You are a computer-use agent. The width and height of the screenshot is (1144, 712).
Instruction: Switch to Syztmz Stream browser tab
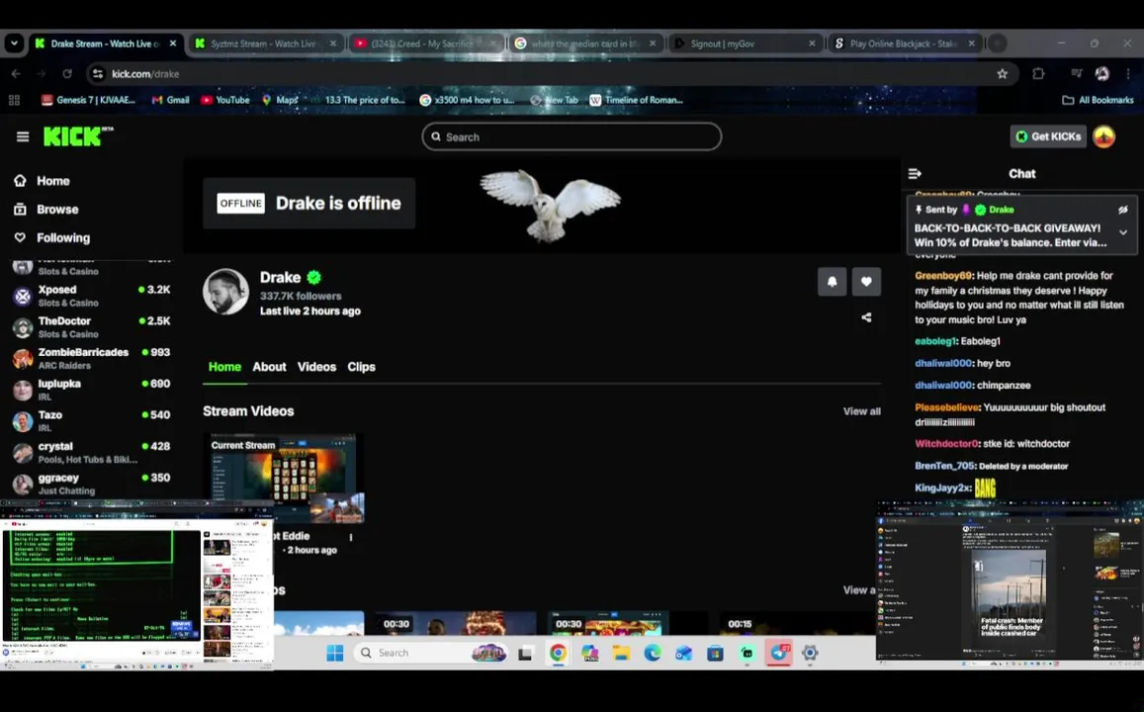coord(266,44)
